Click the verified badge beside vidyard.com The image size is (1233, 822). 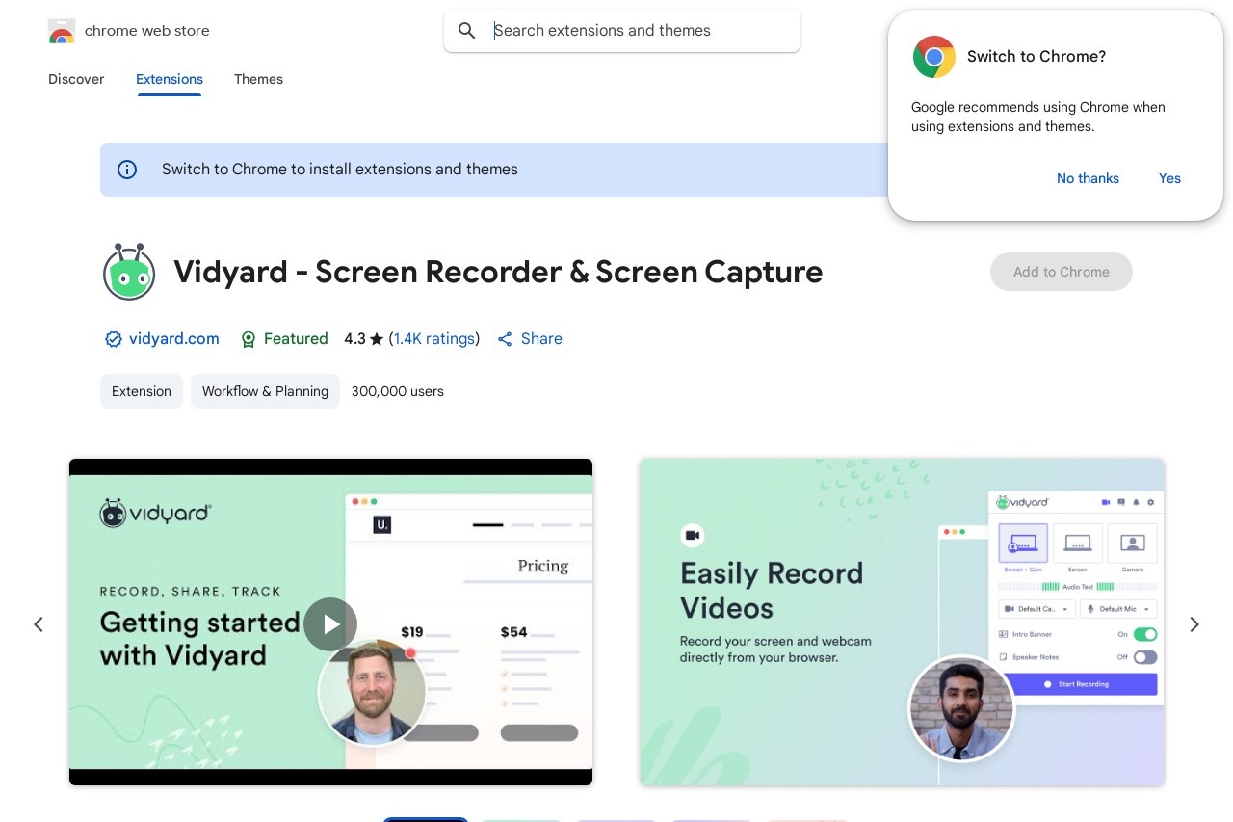[114, 339]
